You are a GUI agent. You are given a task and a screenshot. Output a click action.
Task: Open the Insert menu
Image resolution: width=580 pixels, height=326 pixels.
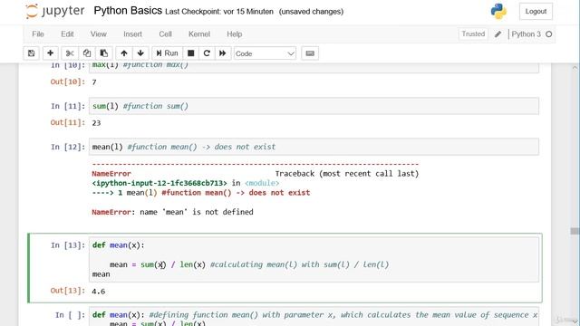click(x=133, y=34)
